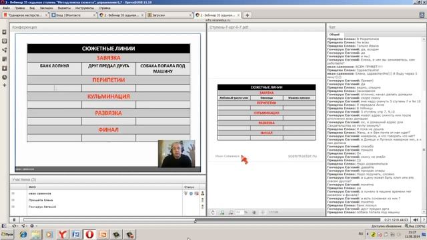Image resolution: width=427 pixels, height=240 pixels.
Task: Click the PDF zoom percentage field
Action: 239,212
